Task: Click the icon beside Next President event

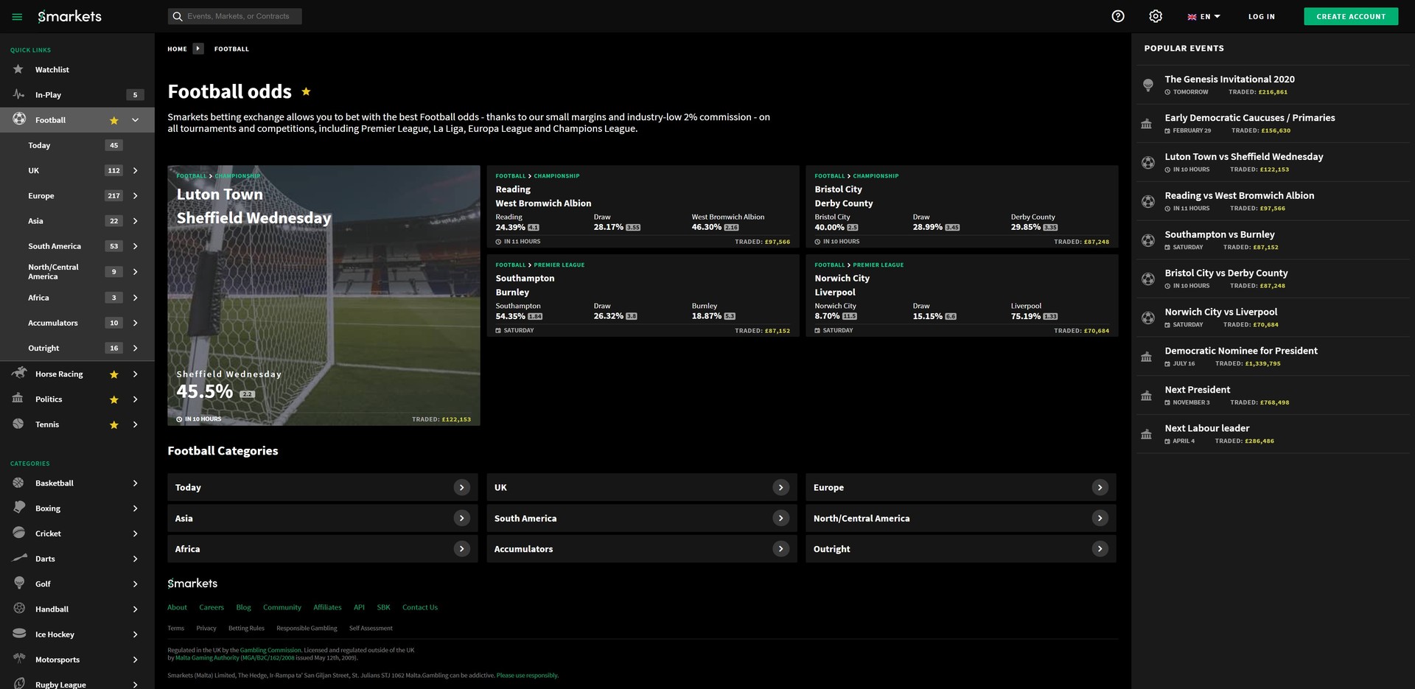Action: [1146, 396]
